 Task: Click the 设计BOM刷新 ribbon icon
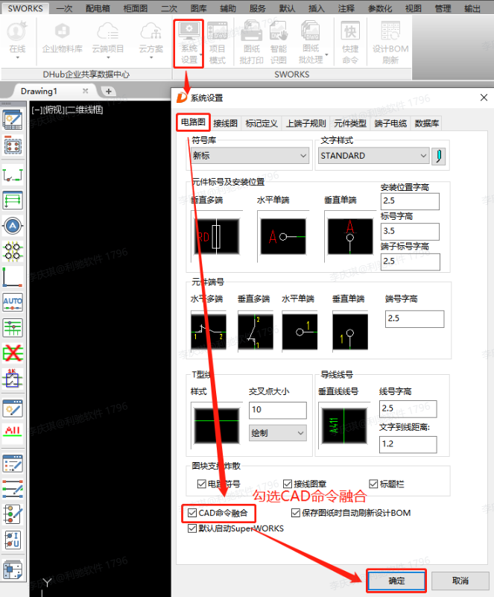click(390, 43)
